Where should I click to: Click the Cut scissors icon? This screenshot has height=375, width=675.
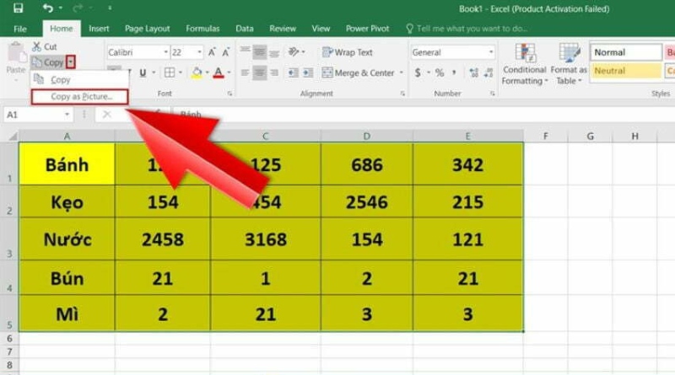point(38,47)
